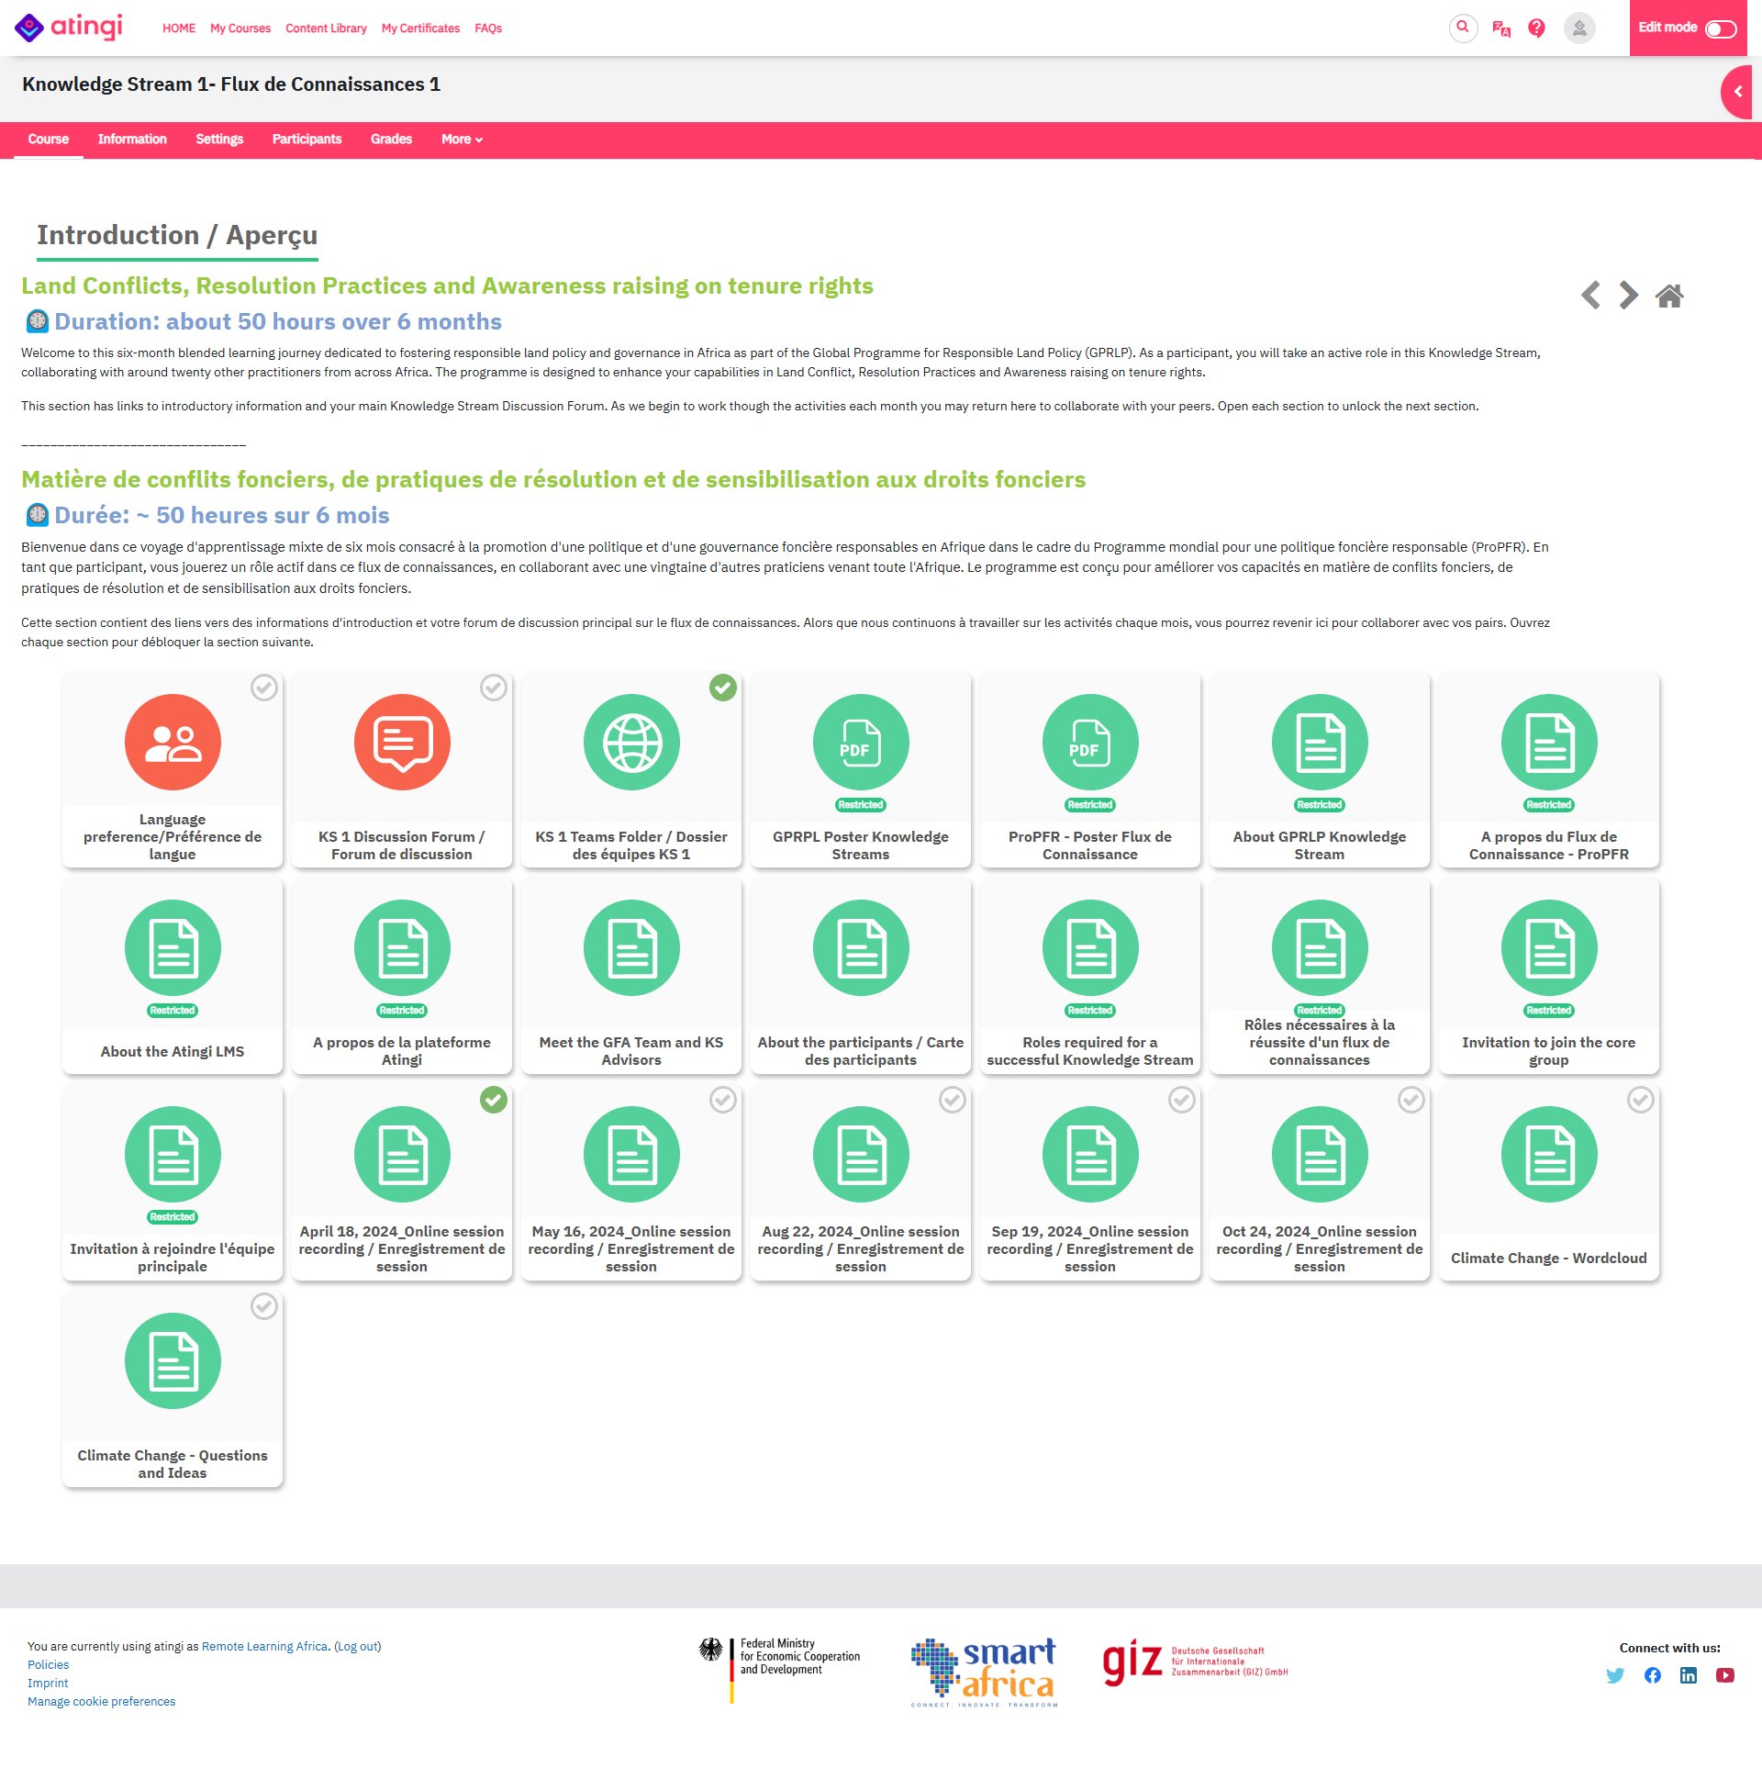Mark Language preference activity complete
The width and height of the screenshot is (1762, 1768).
point(264,688)
